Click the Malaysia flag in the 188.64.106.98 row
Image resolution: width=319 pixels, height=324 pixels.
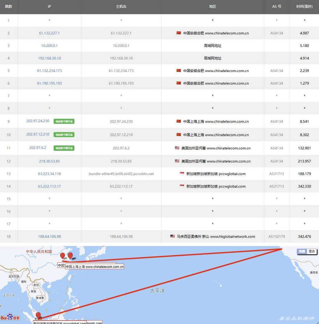[x=172, y=236]
